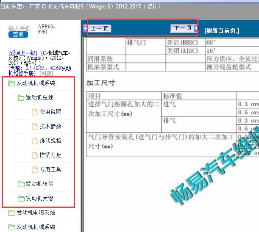Expand the 发动机检修 folder icon
Image resolution: width=259 pixels, height=232 pixels.
tap(21, 184)
